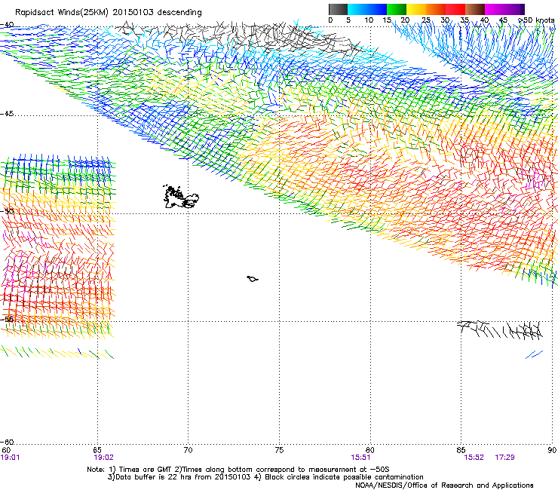Image resolution: width=558 pixels, height=490 pixels.
Task: Click the small island outline near 73E
Action: pos(253,279)
